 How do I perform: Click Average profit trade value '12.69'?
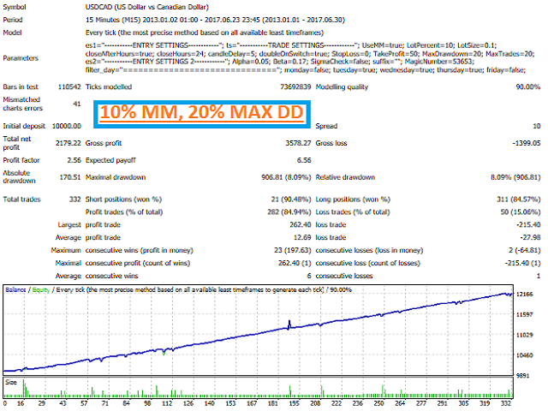click(x=302, y=237)
